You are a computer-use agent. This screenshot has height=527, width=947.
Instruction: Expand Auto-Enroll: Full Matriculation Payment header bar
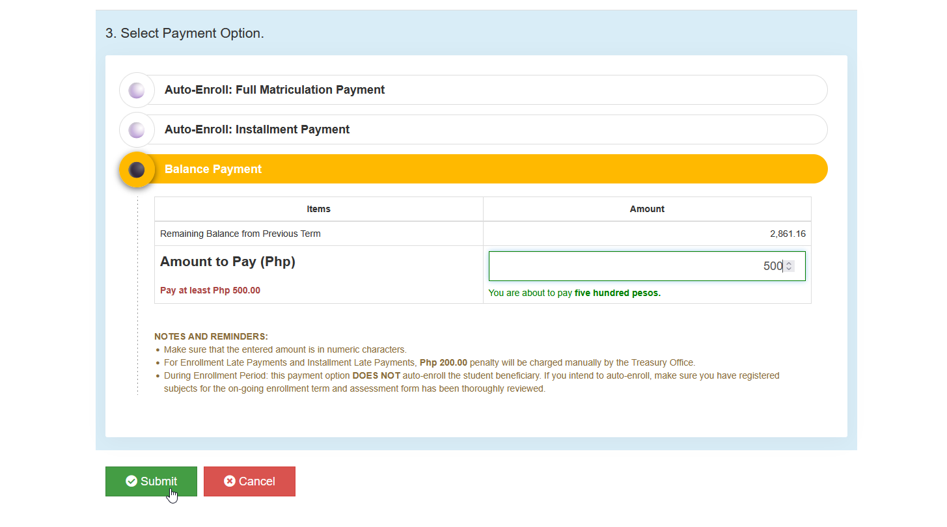coord(482,90)
